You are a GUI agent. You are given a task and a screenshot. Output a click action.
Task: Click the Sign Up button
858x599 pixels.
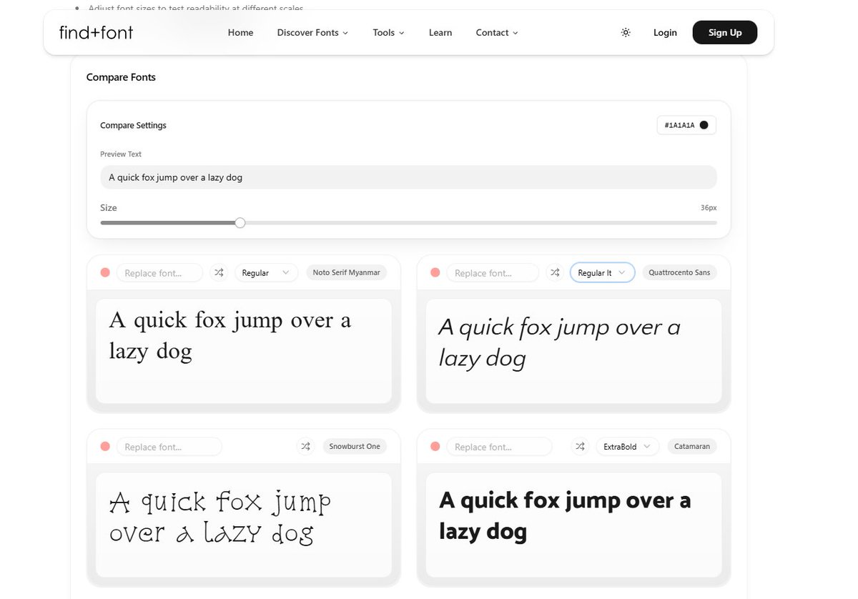click(x=725, y=32)
